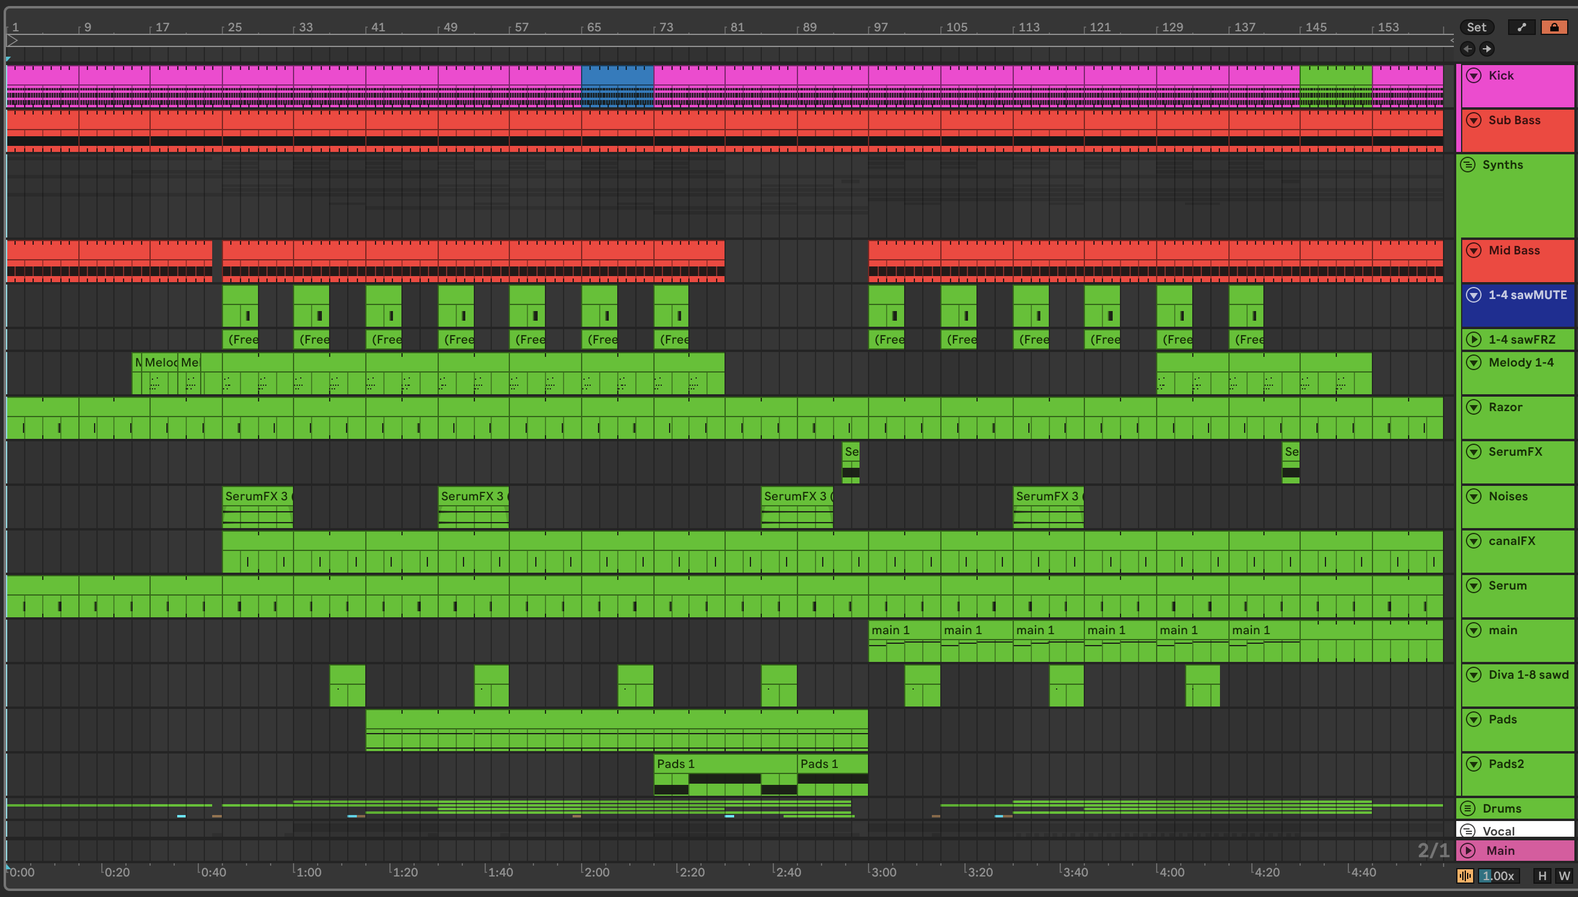The width and height of the screenshot is (1578, 897).
Task: Unfold the Synths group track
Action: point(1468,165)
